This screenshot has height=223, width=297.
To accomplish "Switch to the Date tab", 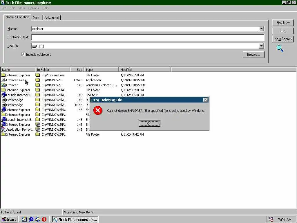I will click(x=36, y=18).
